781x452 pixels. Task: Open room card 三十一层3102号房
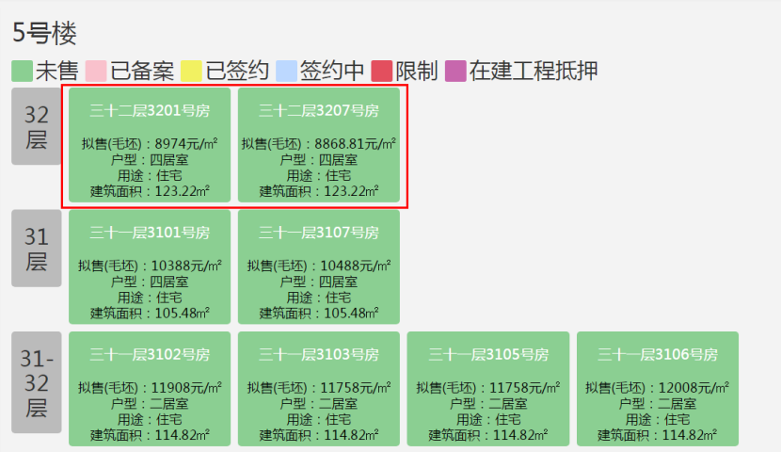coord(150,389)
